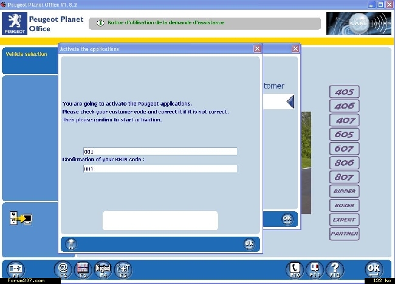Click the Notice d'utilisation assistance link
The image size is (395, 284).
pos(166,22)
